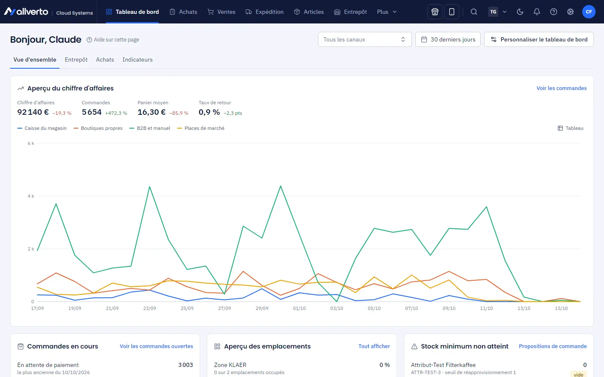Screen dimensions: 604x377
Task: Click the En attente de paiement row
Action: [x=105, y=368]
